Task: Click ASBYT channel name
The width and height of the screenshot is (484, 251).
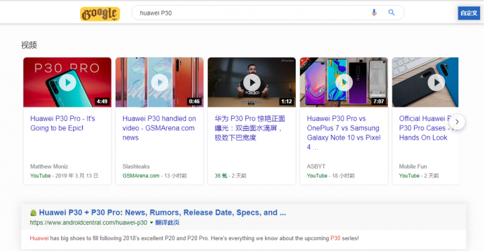Action: pos(316,166)
